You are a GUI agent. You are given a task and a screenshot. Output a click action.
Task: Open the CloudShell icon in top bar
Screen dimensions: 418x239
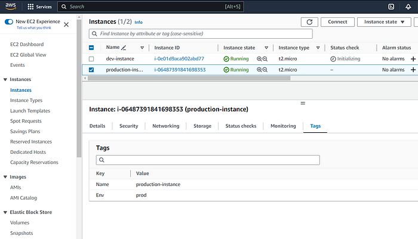point(391,7)
